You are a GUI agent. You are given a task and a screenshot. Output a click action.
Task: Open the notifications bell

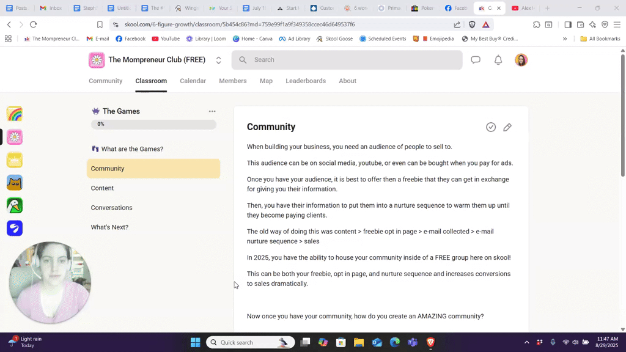(x=498, y=60)
